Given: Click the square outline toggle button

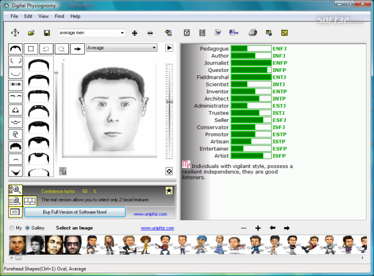Looking at the screenshot, I should tap(31, 49).
